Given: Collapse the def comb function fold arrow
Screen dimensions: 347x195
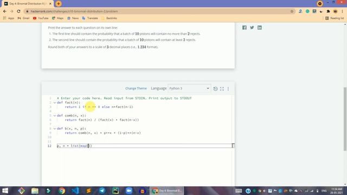Looking at the screenshot, I should click(55, 115).
